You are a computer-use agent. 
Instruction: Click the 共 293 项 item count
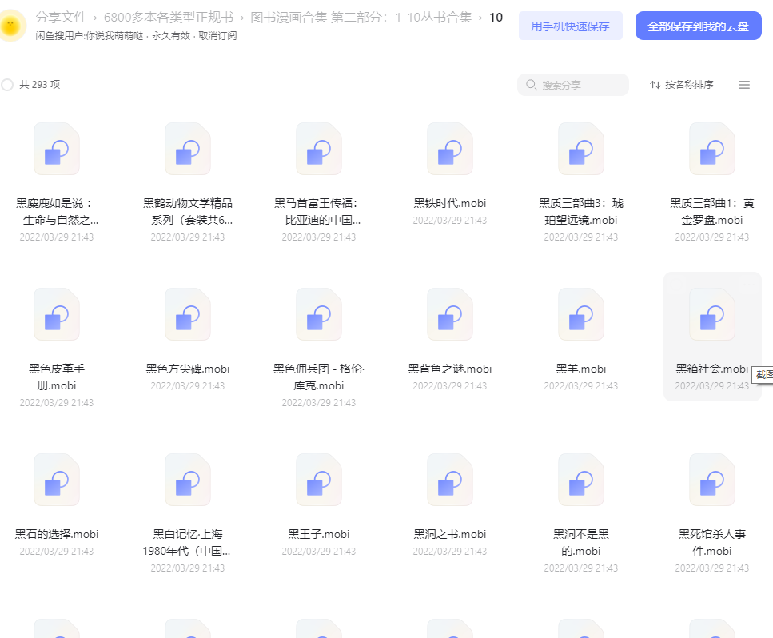coord(40,85)
